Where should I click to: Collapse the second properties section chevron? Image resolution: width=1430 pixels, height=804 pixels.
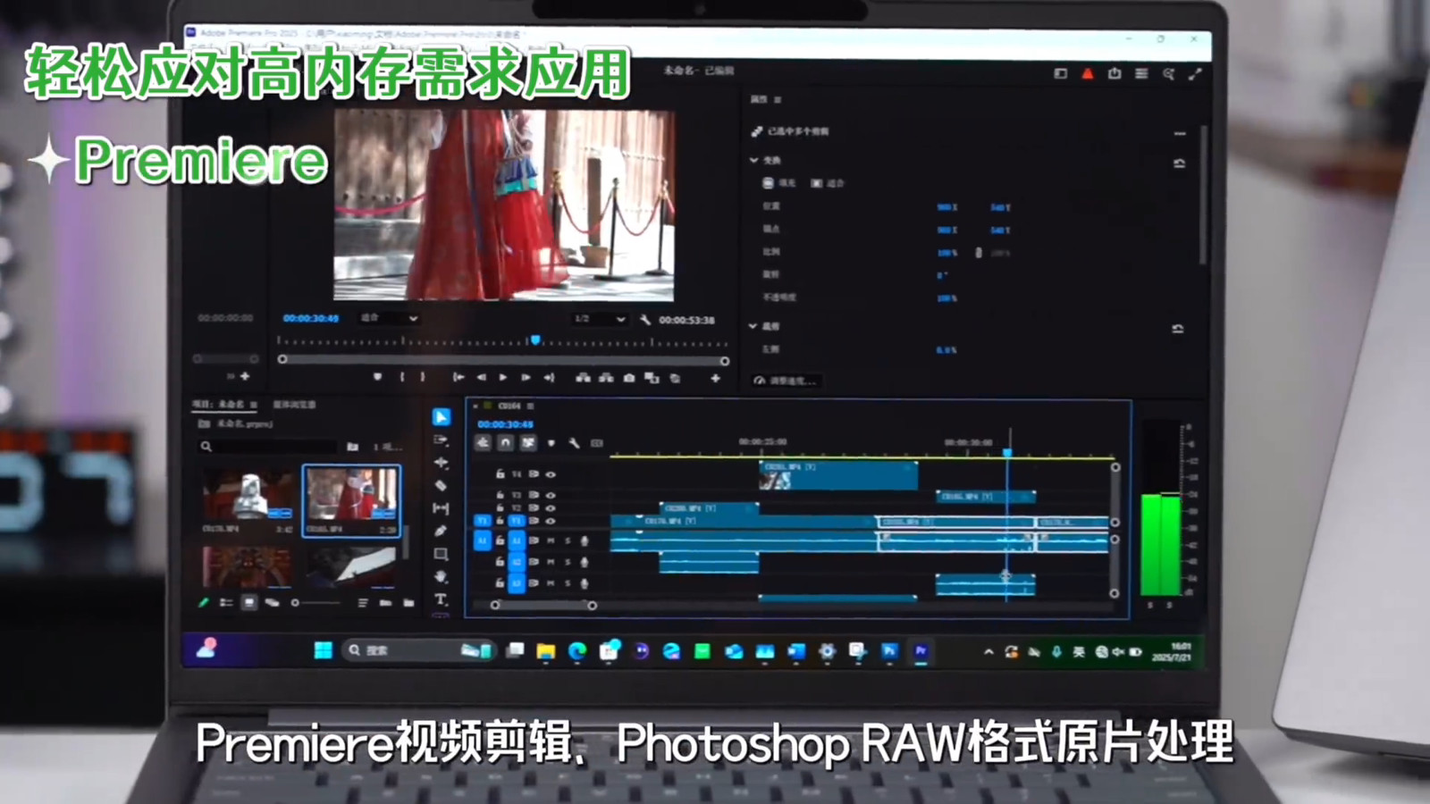click(x=753, y=326)
